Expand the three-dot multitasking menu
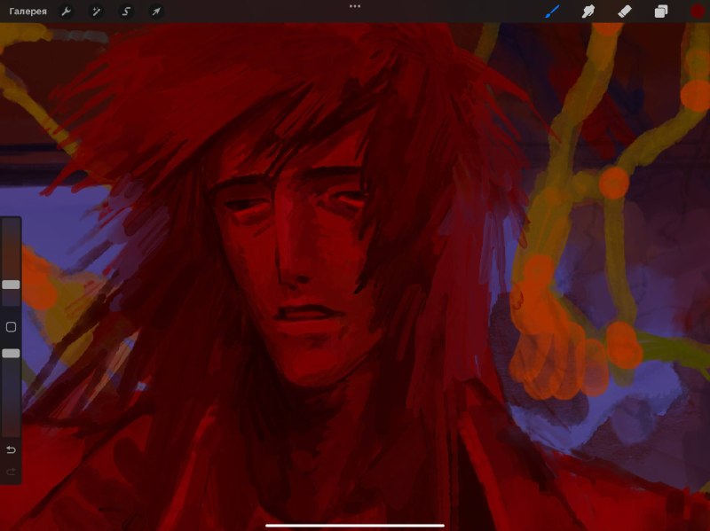This screenshot has height=531, width=710. 355,6
